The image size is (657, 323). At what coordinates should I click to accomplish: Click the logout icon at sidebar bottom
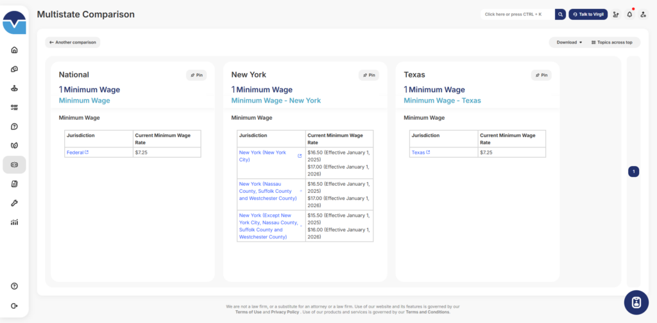click(x=14, y=306)
